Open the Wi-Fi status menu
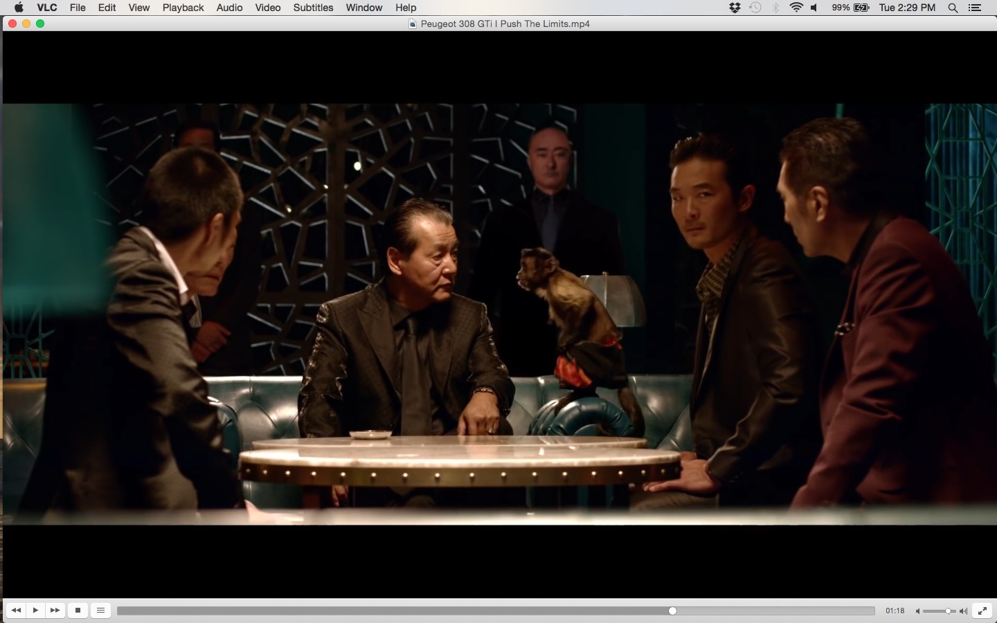This screenshot has height=623, width=997. (x=796, y=8)
